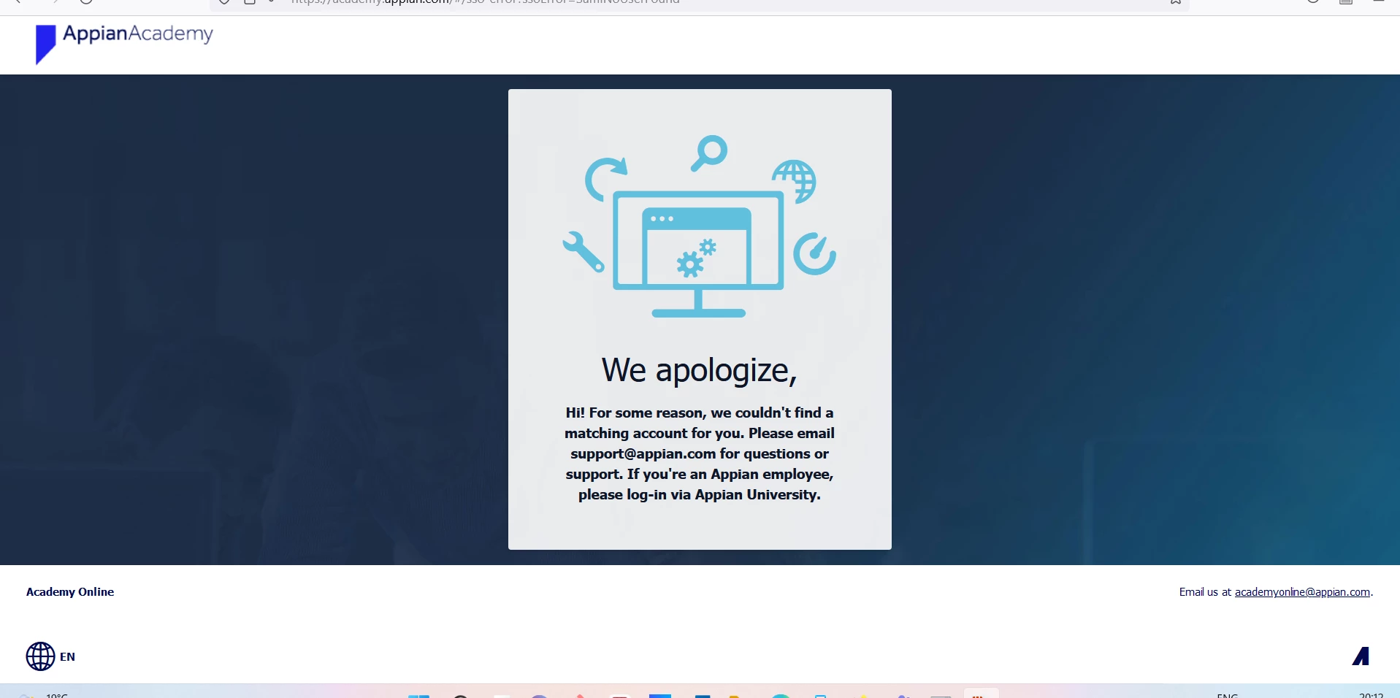Open the academyonline@appian.com email link
Image resolution: width=1400 pixels, height=698 pixels.
[1302, 592]
